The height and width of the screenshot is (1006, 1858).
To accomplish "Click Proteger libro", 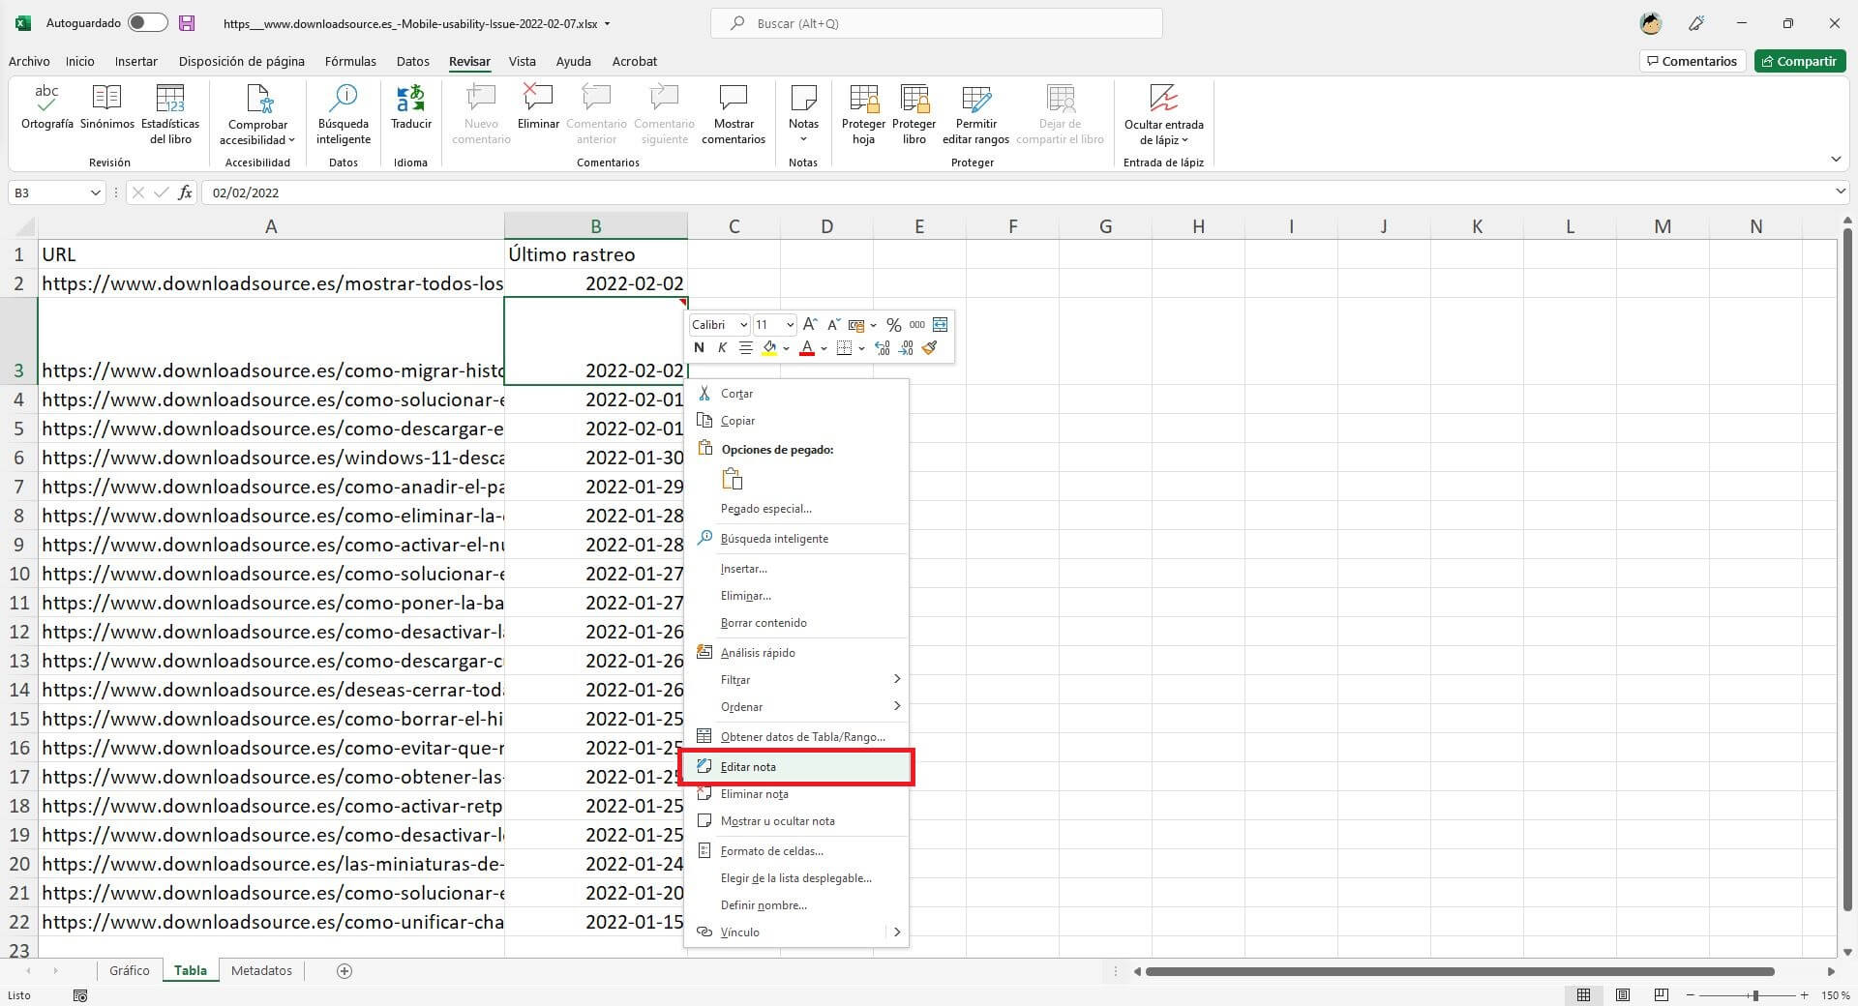I will 914,114.
